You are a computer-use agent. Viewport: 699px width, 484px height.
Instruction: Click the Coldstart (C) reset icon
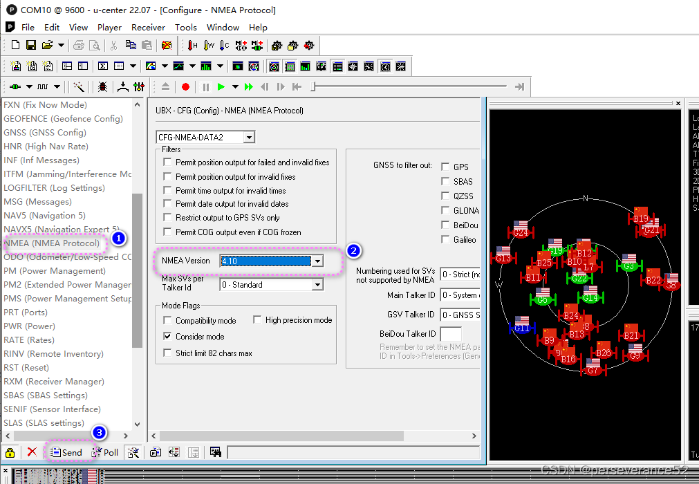pyautogui.click(x=225, y=45)
